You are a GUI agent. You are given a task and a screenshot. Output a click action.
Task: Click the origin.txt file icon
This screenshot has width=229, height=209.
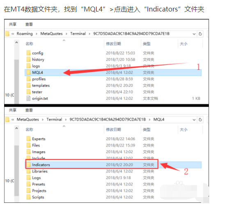coord(28,99)
